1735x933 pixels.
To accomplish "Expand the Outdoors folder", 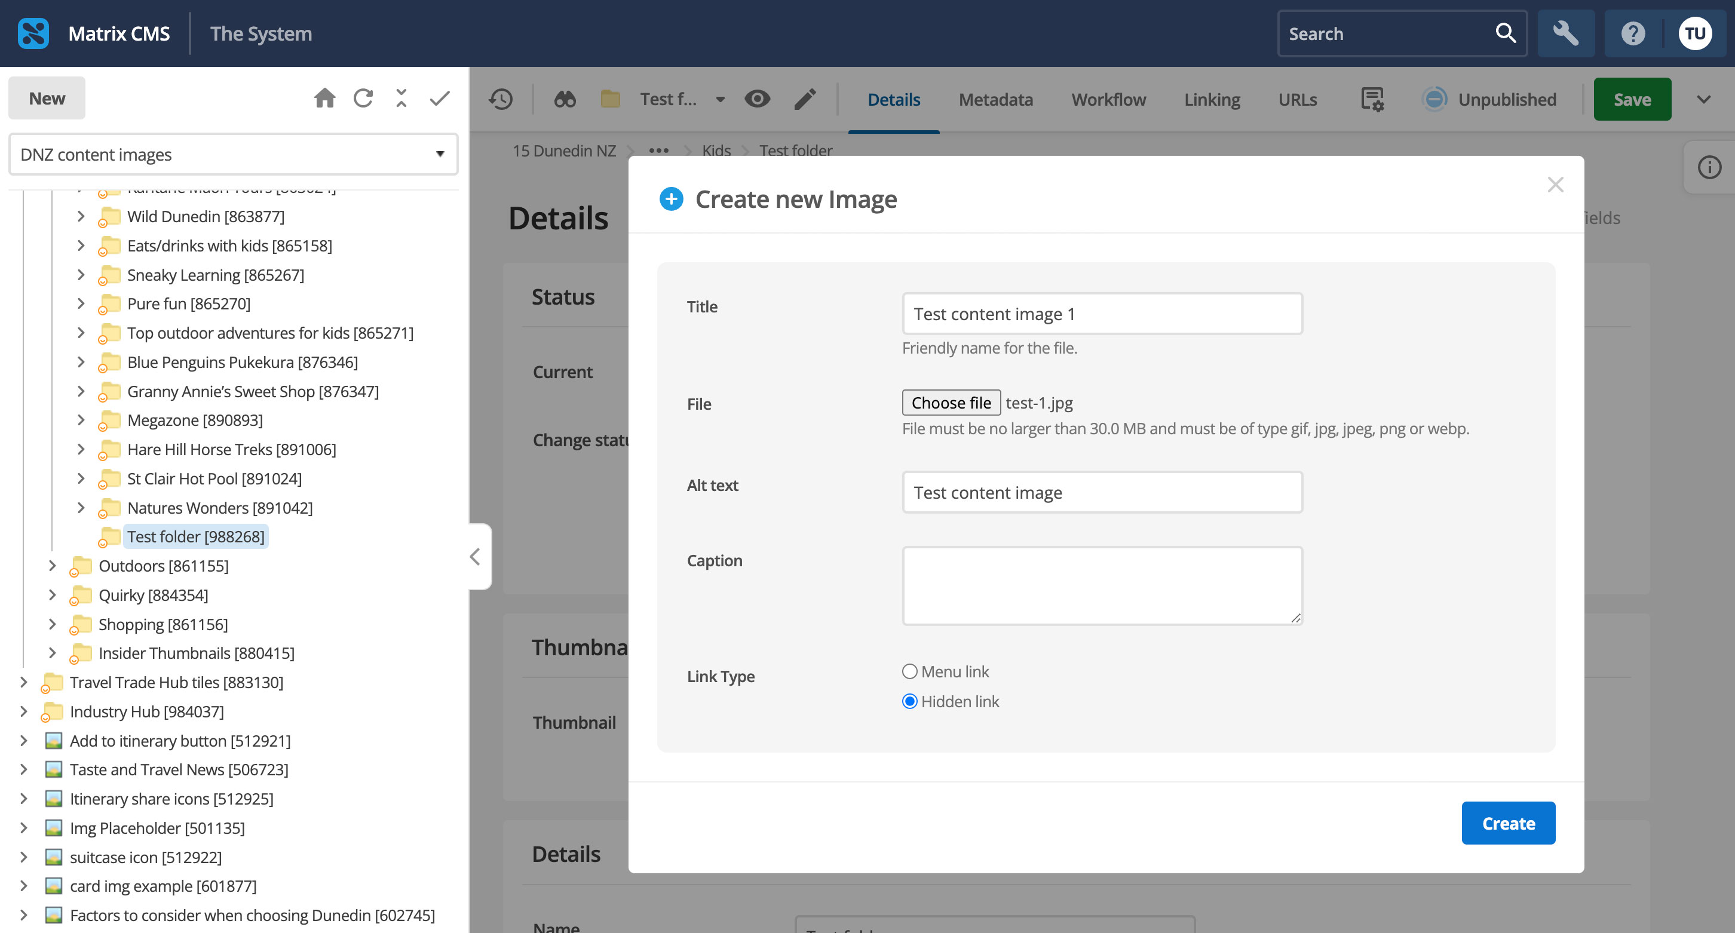I will (x=52, y=566).
